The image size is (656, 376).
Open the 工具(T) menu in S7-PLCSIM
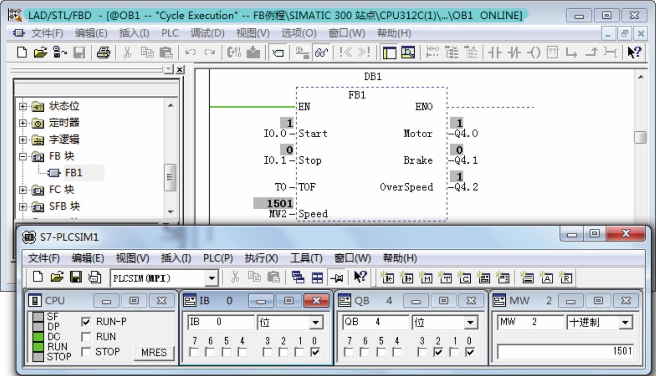(x=306, y=258)
